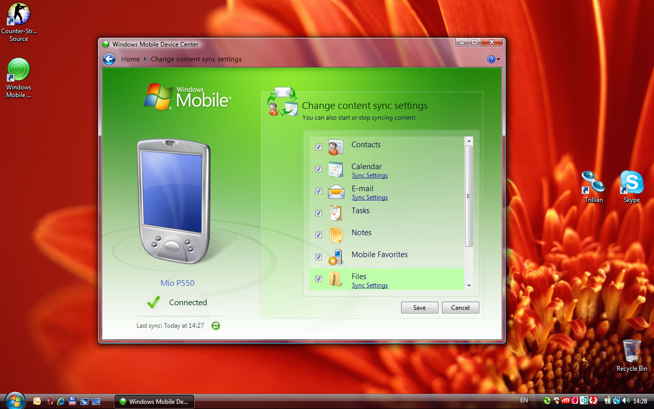Screen dimensions: 654x409
Task: Click the green sync refresh icon by Last sync
Action: tap(216, 326)
